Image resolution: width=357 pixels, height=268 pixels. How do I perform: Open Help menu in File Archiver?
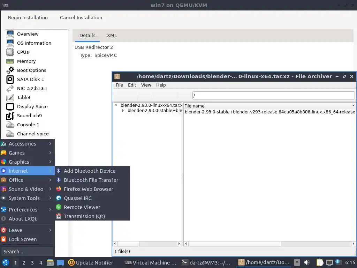[161, 85]
